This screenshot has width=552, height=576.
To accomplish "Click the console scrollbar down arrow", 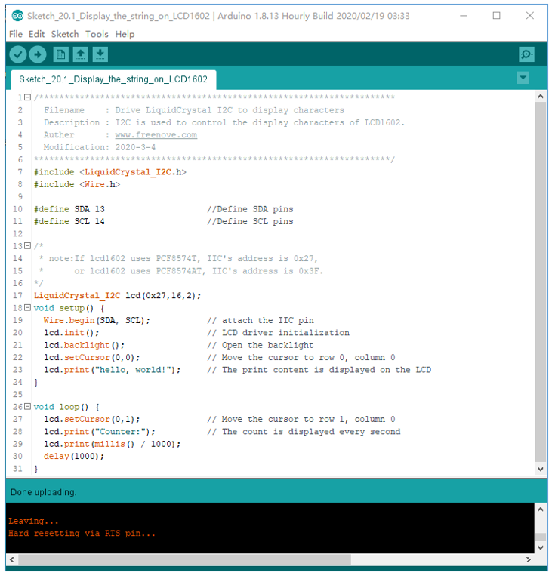I will pyautogui.click(x=540, y=547).
